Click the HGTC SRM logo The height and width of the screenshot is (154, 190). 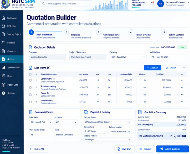[x=18, y=4]
